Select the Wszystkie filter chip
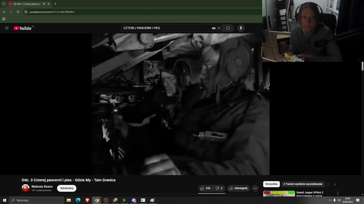The height and width of the screenshot is (204, 364). click(271, 184)
